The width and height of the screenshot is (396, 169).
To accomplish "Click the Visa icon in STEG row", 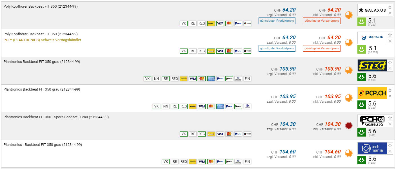I will tap(193, 79).
